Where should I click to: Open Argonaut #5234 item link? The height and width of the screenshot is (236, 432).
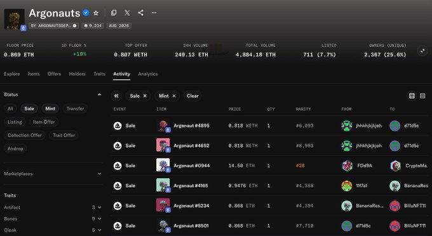[191, 206]
